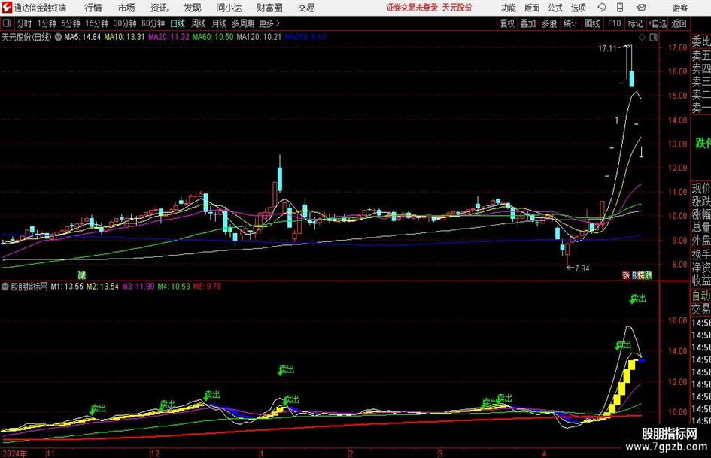711x458 pixels.
Task: Open the 市场 menu
Action: tap(126, 8)
